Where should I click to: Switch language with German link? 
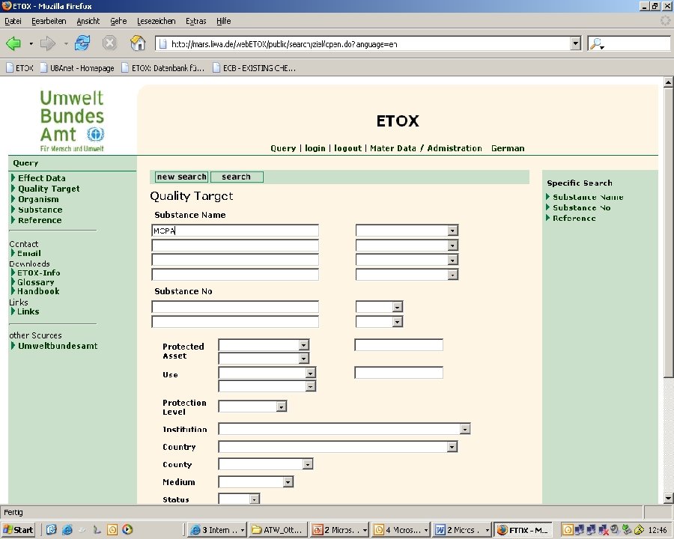pyautogui.click(x=508, y=148)
